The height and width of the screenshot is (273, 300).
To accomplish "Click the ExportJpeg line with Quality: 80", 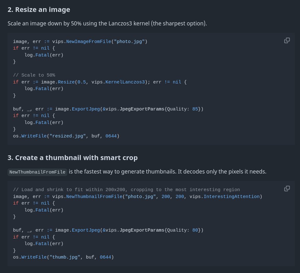I will point(108,230).
